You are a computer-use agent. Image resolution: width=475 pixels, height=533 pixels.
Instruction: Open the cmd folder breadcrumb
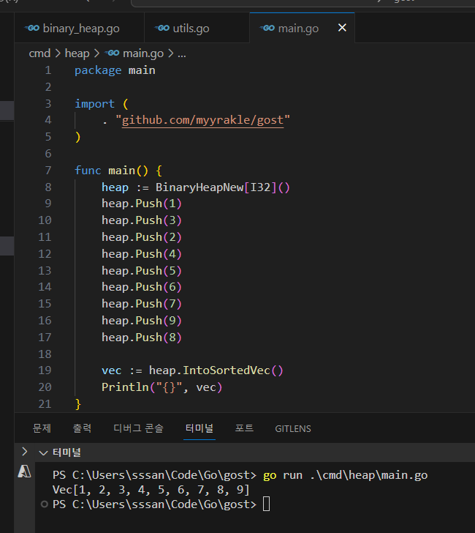click(39, 53)
